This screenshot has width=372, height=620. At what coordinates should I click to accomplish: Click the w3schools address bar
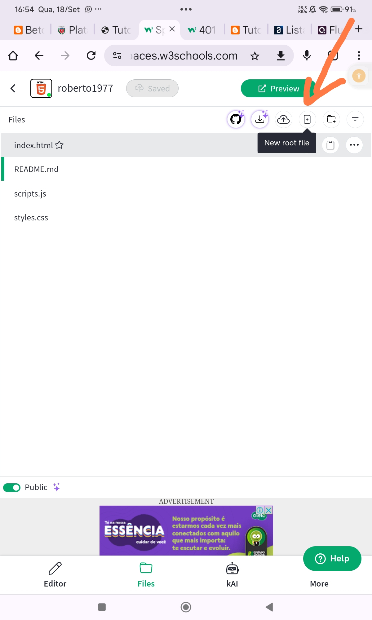(x=185, y=56)
